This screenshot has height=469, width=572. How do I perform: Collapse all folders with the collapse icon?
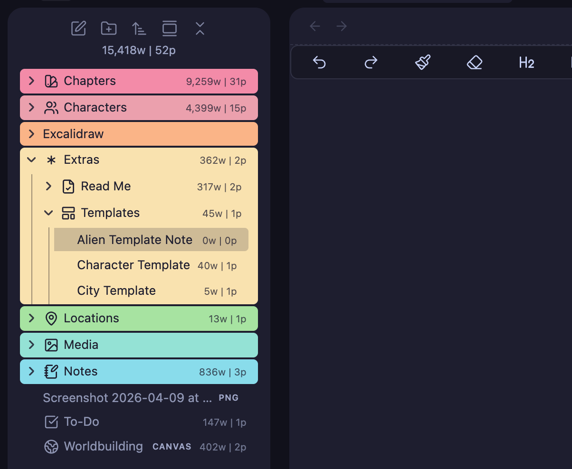tap(200, 28)
